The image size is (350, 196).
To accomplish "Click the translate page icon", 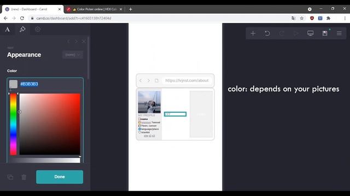I will [x=294, y=18].
